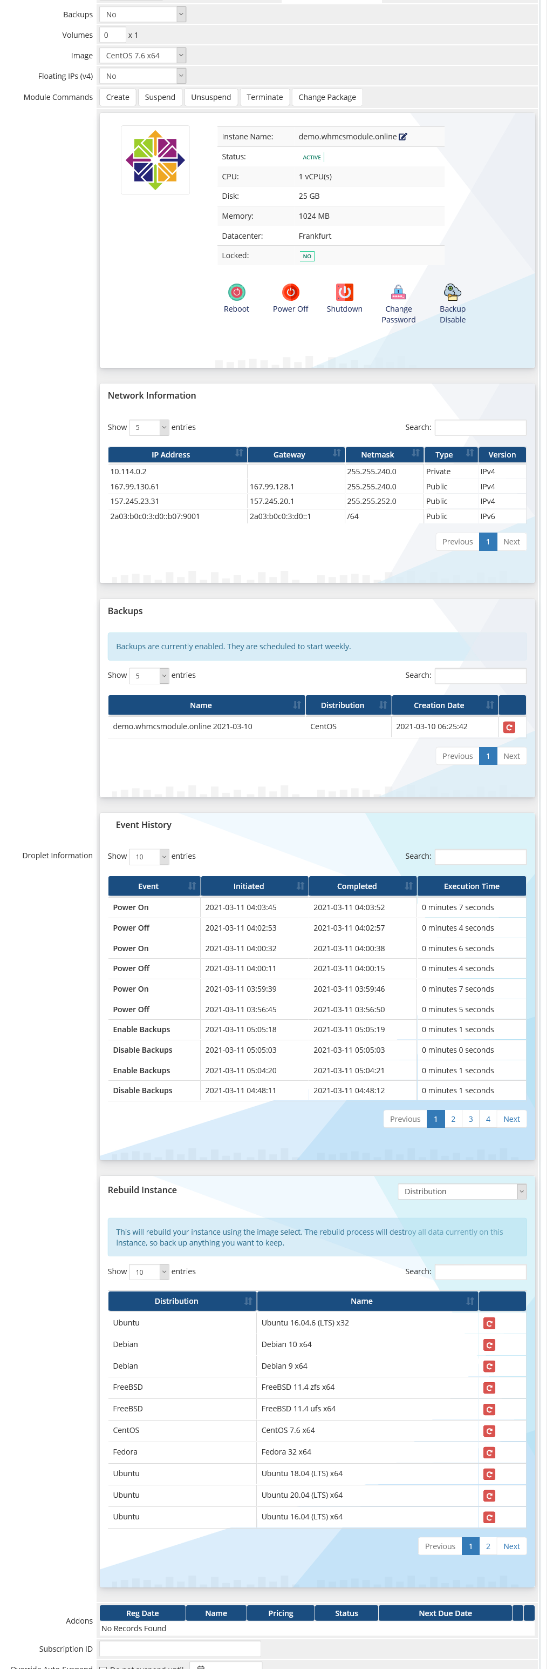
Task: Change Rebuild Instance show entries dropdown
Action: 149,1271
